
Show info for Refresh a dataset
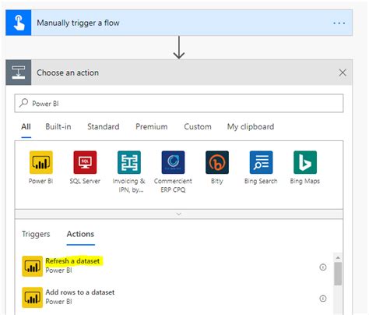[x=323, y=267]
